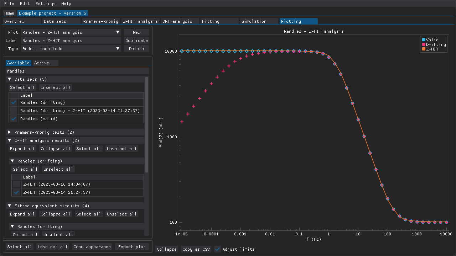Open the Help menu

click(66, 4)
